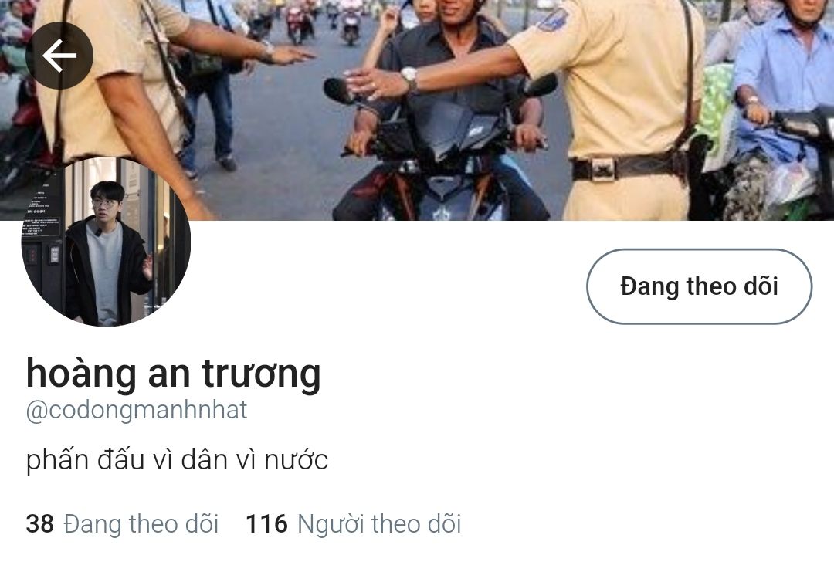The width and height of the screenshot is (834, 572).
Task: View the 116 Người theo dõi followers list
Action: coord(353,523)
